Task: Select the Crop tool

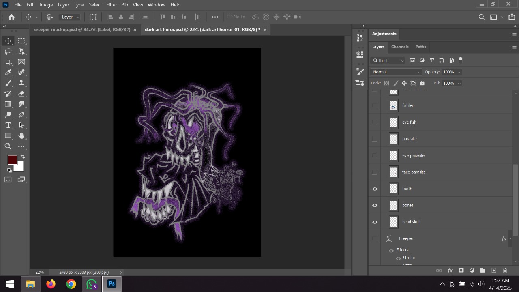Action: (x=8, y=62)
